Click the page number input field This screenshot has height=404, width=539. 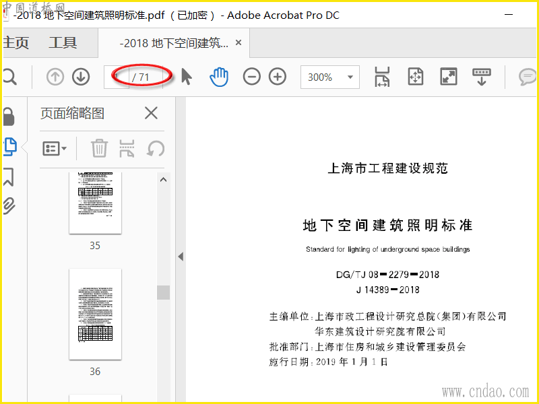(117, 77)
